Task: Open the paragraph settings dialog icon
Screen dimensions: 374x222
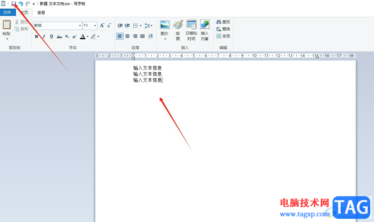Action: click(150, 36)
